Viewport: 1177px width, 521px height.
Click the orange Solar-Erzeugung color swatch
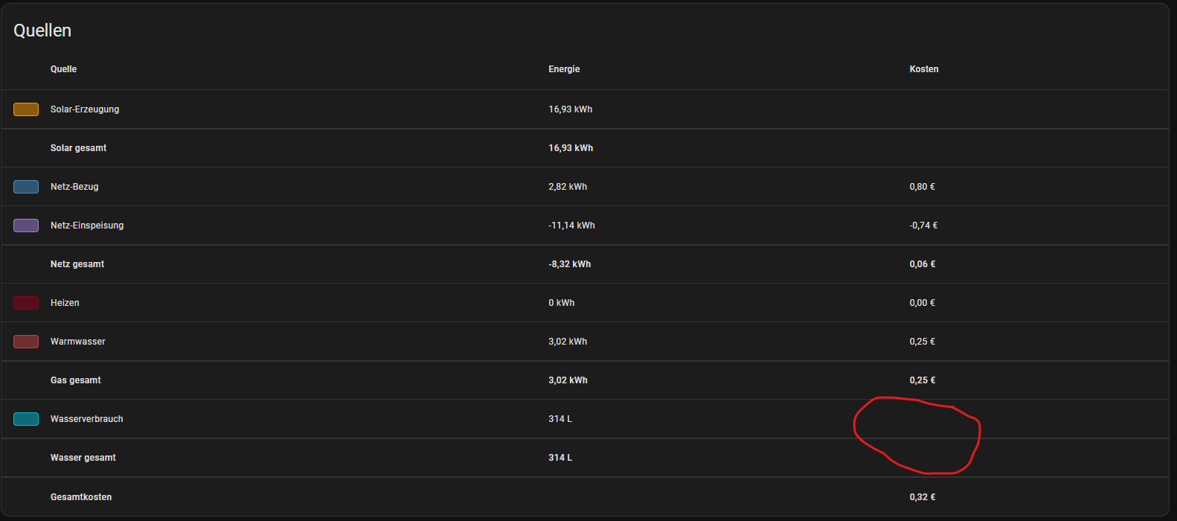coord(26,109)
